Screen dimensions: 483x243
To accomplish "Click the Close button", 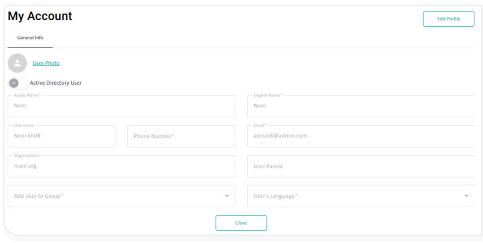I will 241,223.
